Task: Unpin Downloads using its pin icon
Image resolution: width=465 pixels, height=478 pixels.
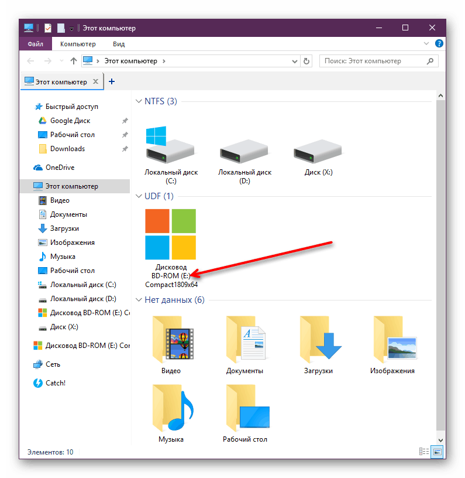Action: click(125, 149)
